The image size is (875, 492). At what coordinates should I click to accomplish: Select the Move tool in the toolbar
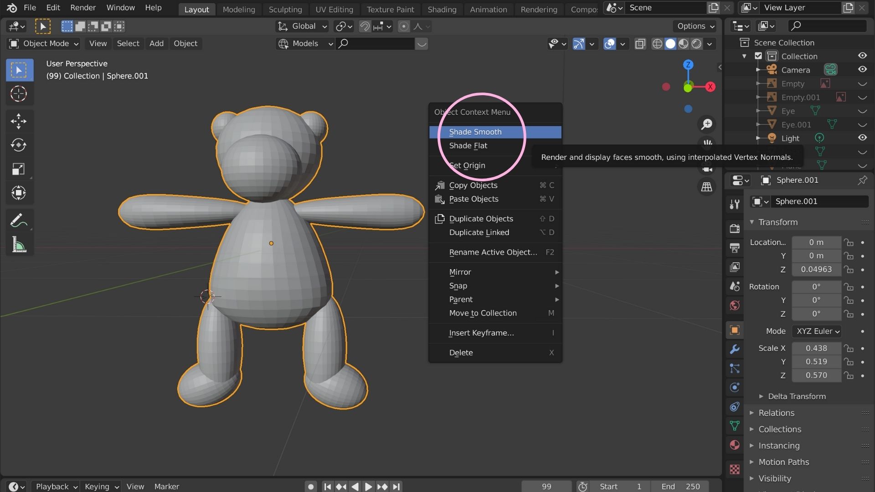[x=19, y=121]
